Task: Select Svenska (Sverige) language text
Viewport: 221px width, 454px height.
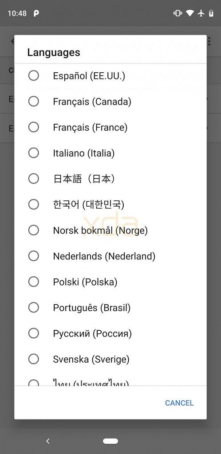Action: coord(91,359)
